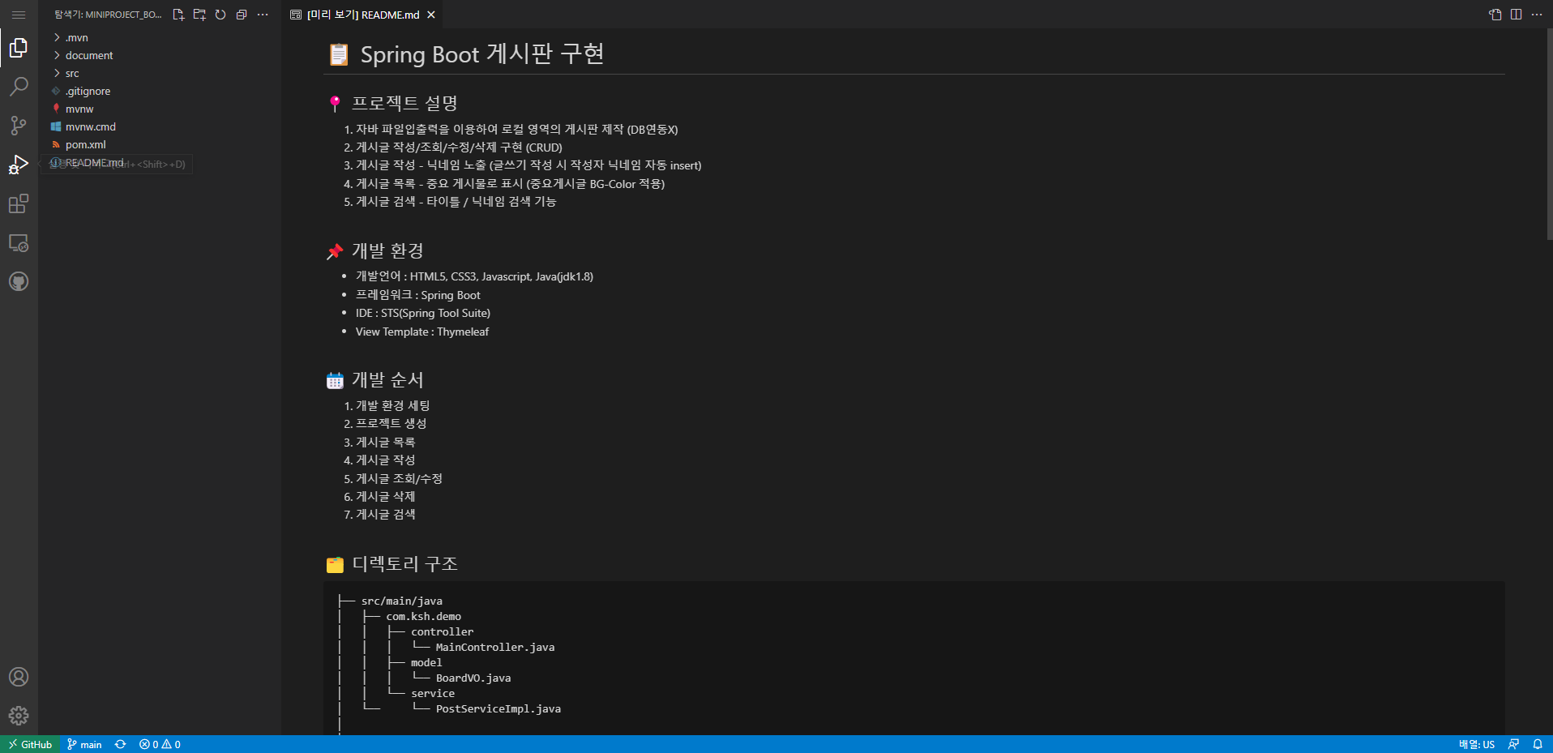Screen dimensions: 1553x753
Task: Split the editor to the right
Action: (x=1516, y=15)
